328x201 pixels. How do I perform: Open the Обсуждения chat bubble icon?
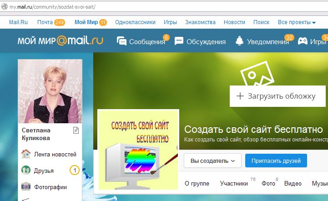click(179, 41)
